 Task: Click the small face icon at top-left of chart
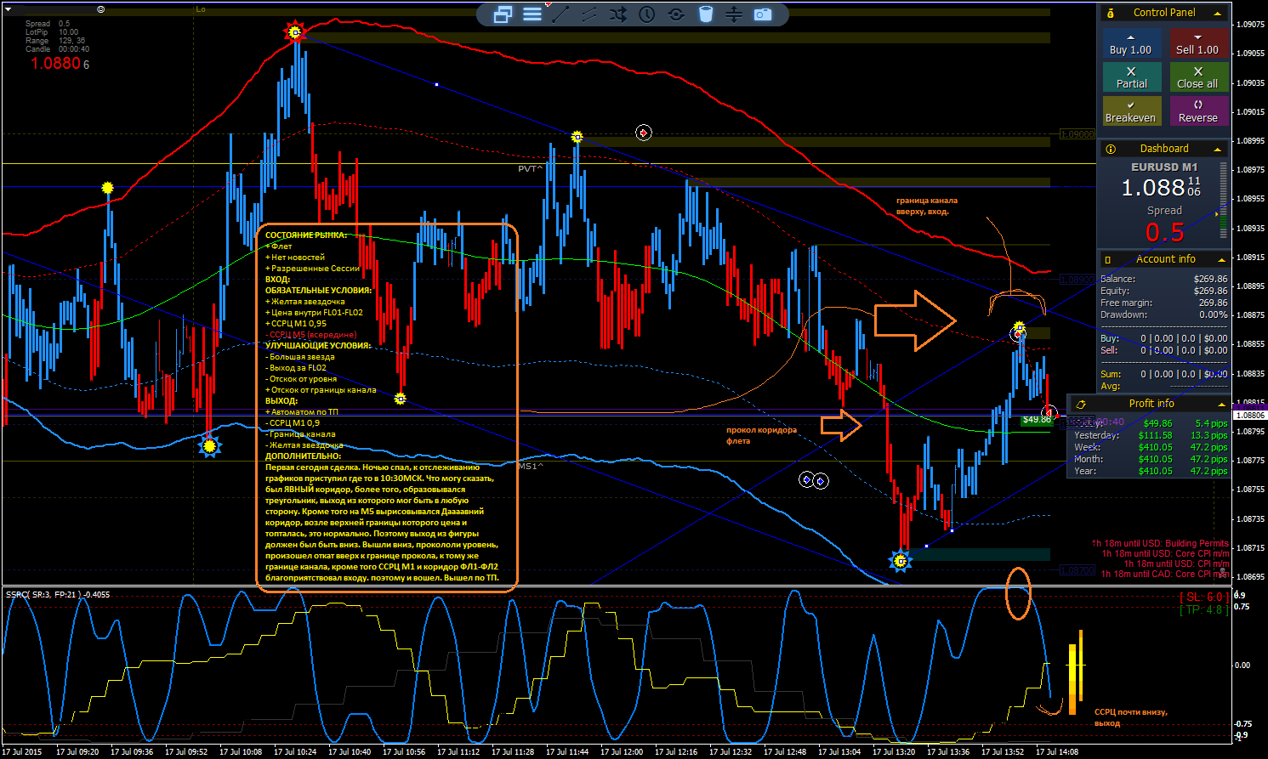pos(101,8)
